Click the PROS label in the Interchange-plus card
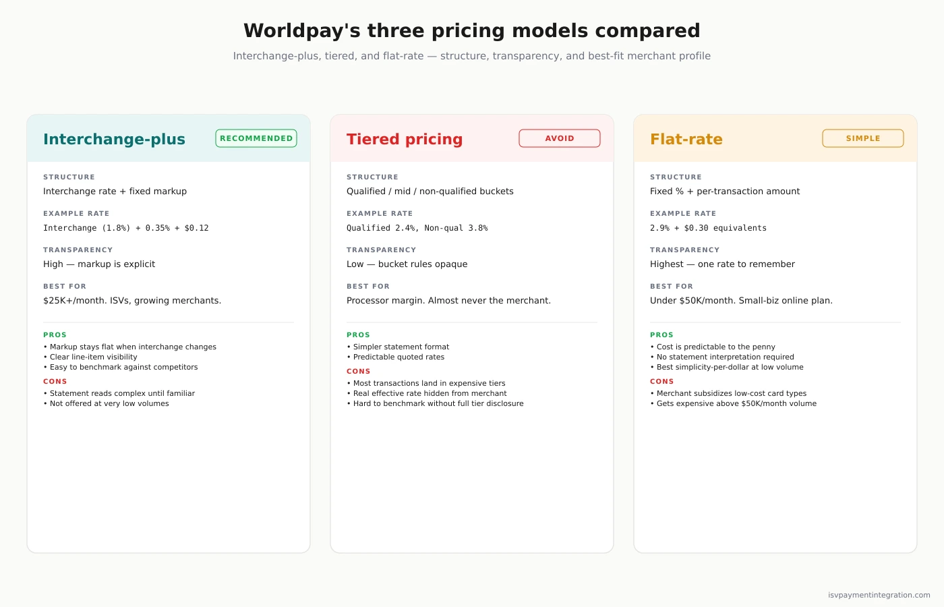Image resolution: width=944 pixels, height=607 pixels. (x=55, y=335)
